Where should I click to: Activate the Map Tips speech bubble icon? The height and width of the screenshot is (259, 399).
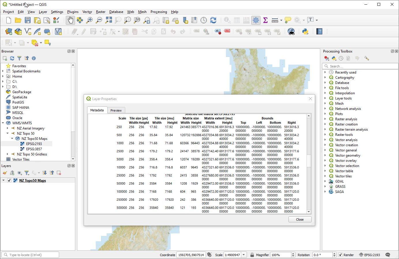point(288,20)
